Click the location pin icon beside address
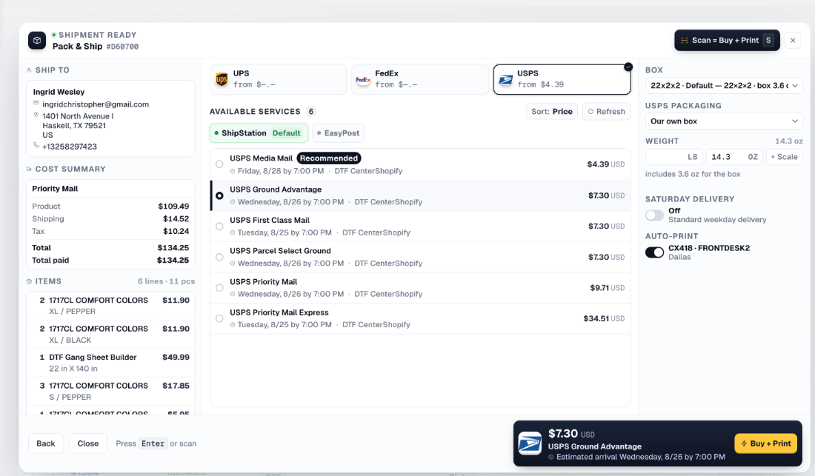The height and width of the screenshot is (476, 815). tap(36, 115)
